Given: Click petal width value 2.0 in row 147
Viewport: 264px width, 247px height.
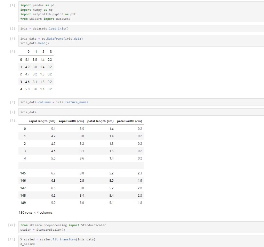Looking at the screenshot, I should click(140, 188).
